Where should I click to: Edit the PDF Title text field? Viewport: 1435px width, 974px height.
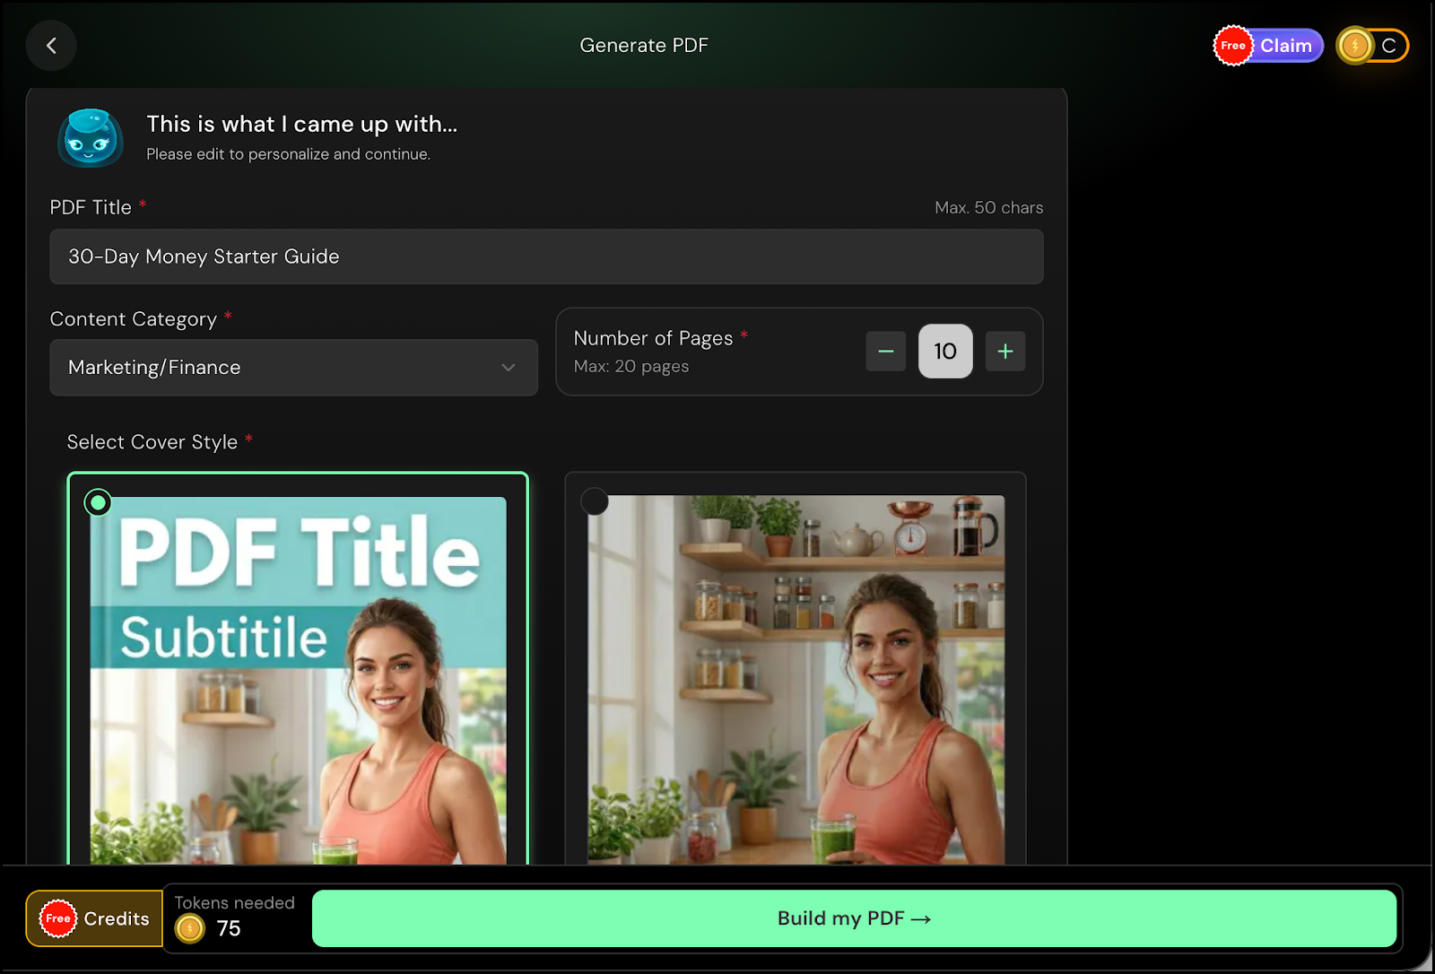pos(546,257)
